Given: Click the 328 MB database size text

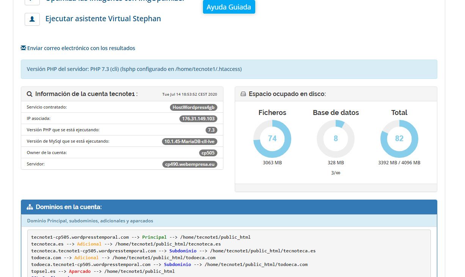Looking at the screenshot, I should coord(336,163).
